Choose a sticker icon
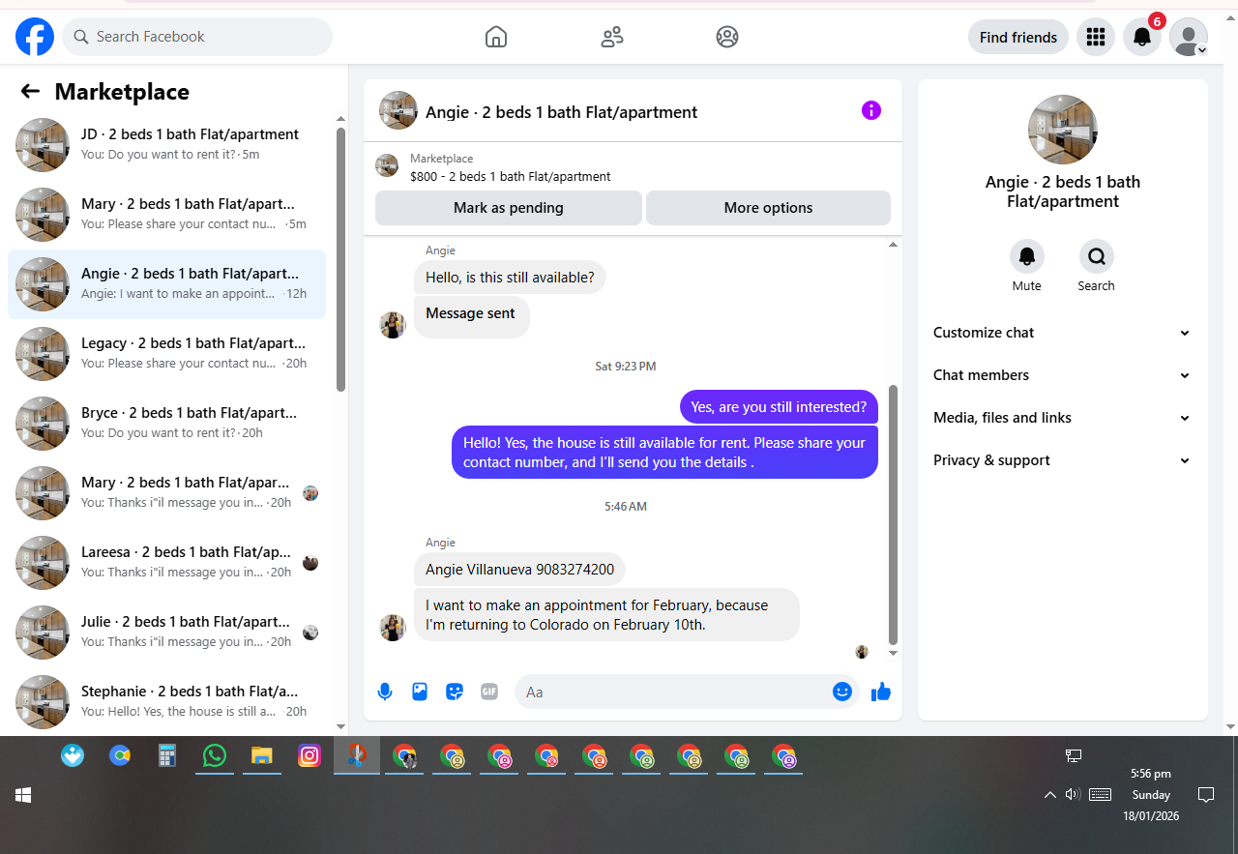 click(x=455, y=692)
